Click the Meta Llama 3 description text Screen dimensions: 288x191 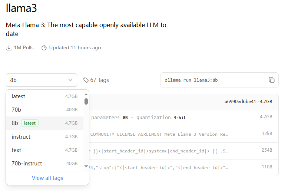click(x=86, y=29)
